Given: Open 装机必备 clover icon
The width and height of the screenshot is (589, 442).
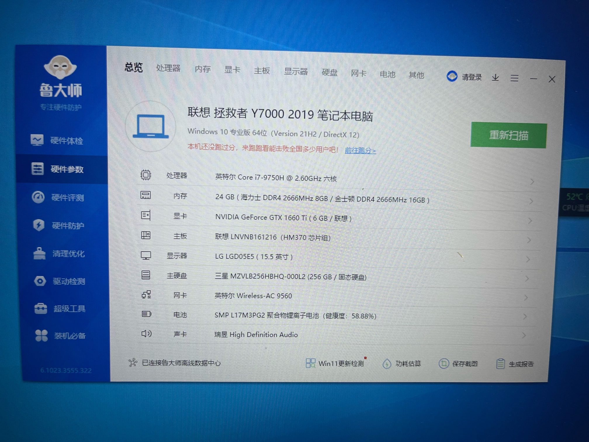Looking at the screenshot, I should click(x=41, y=336).
